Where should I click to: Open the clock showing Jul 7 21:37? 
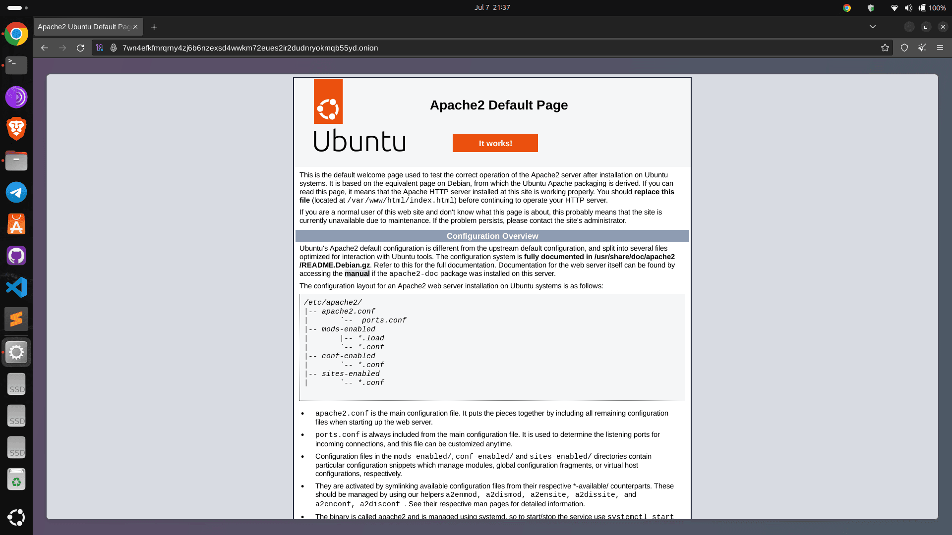click(x=492, y=7)
